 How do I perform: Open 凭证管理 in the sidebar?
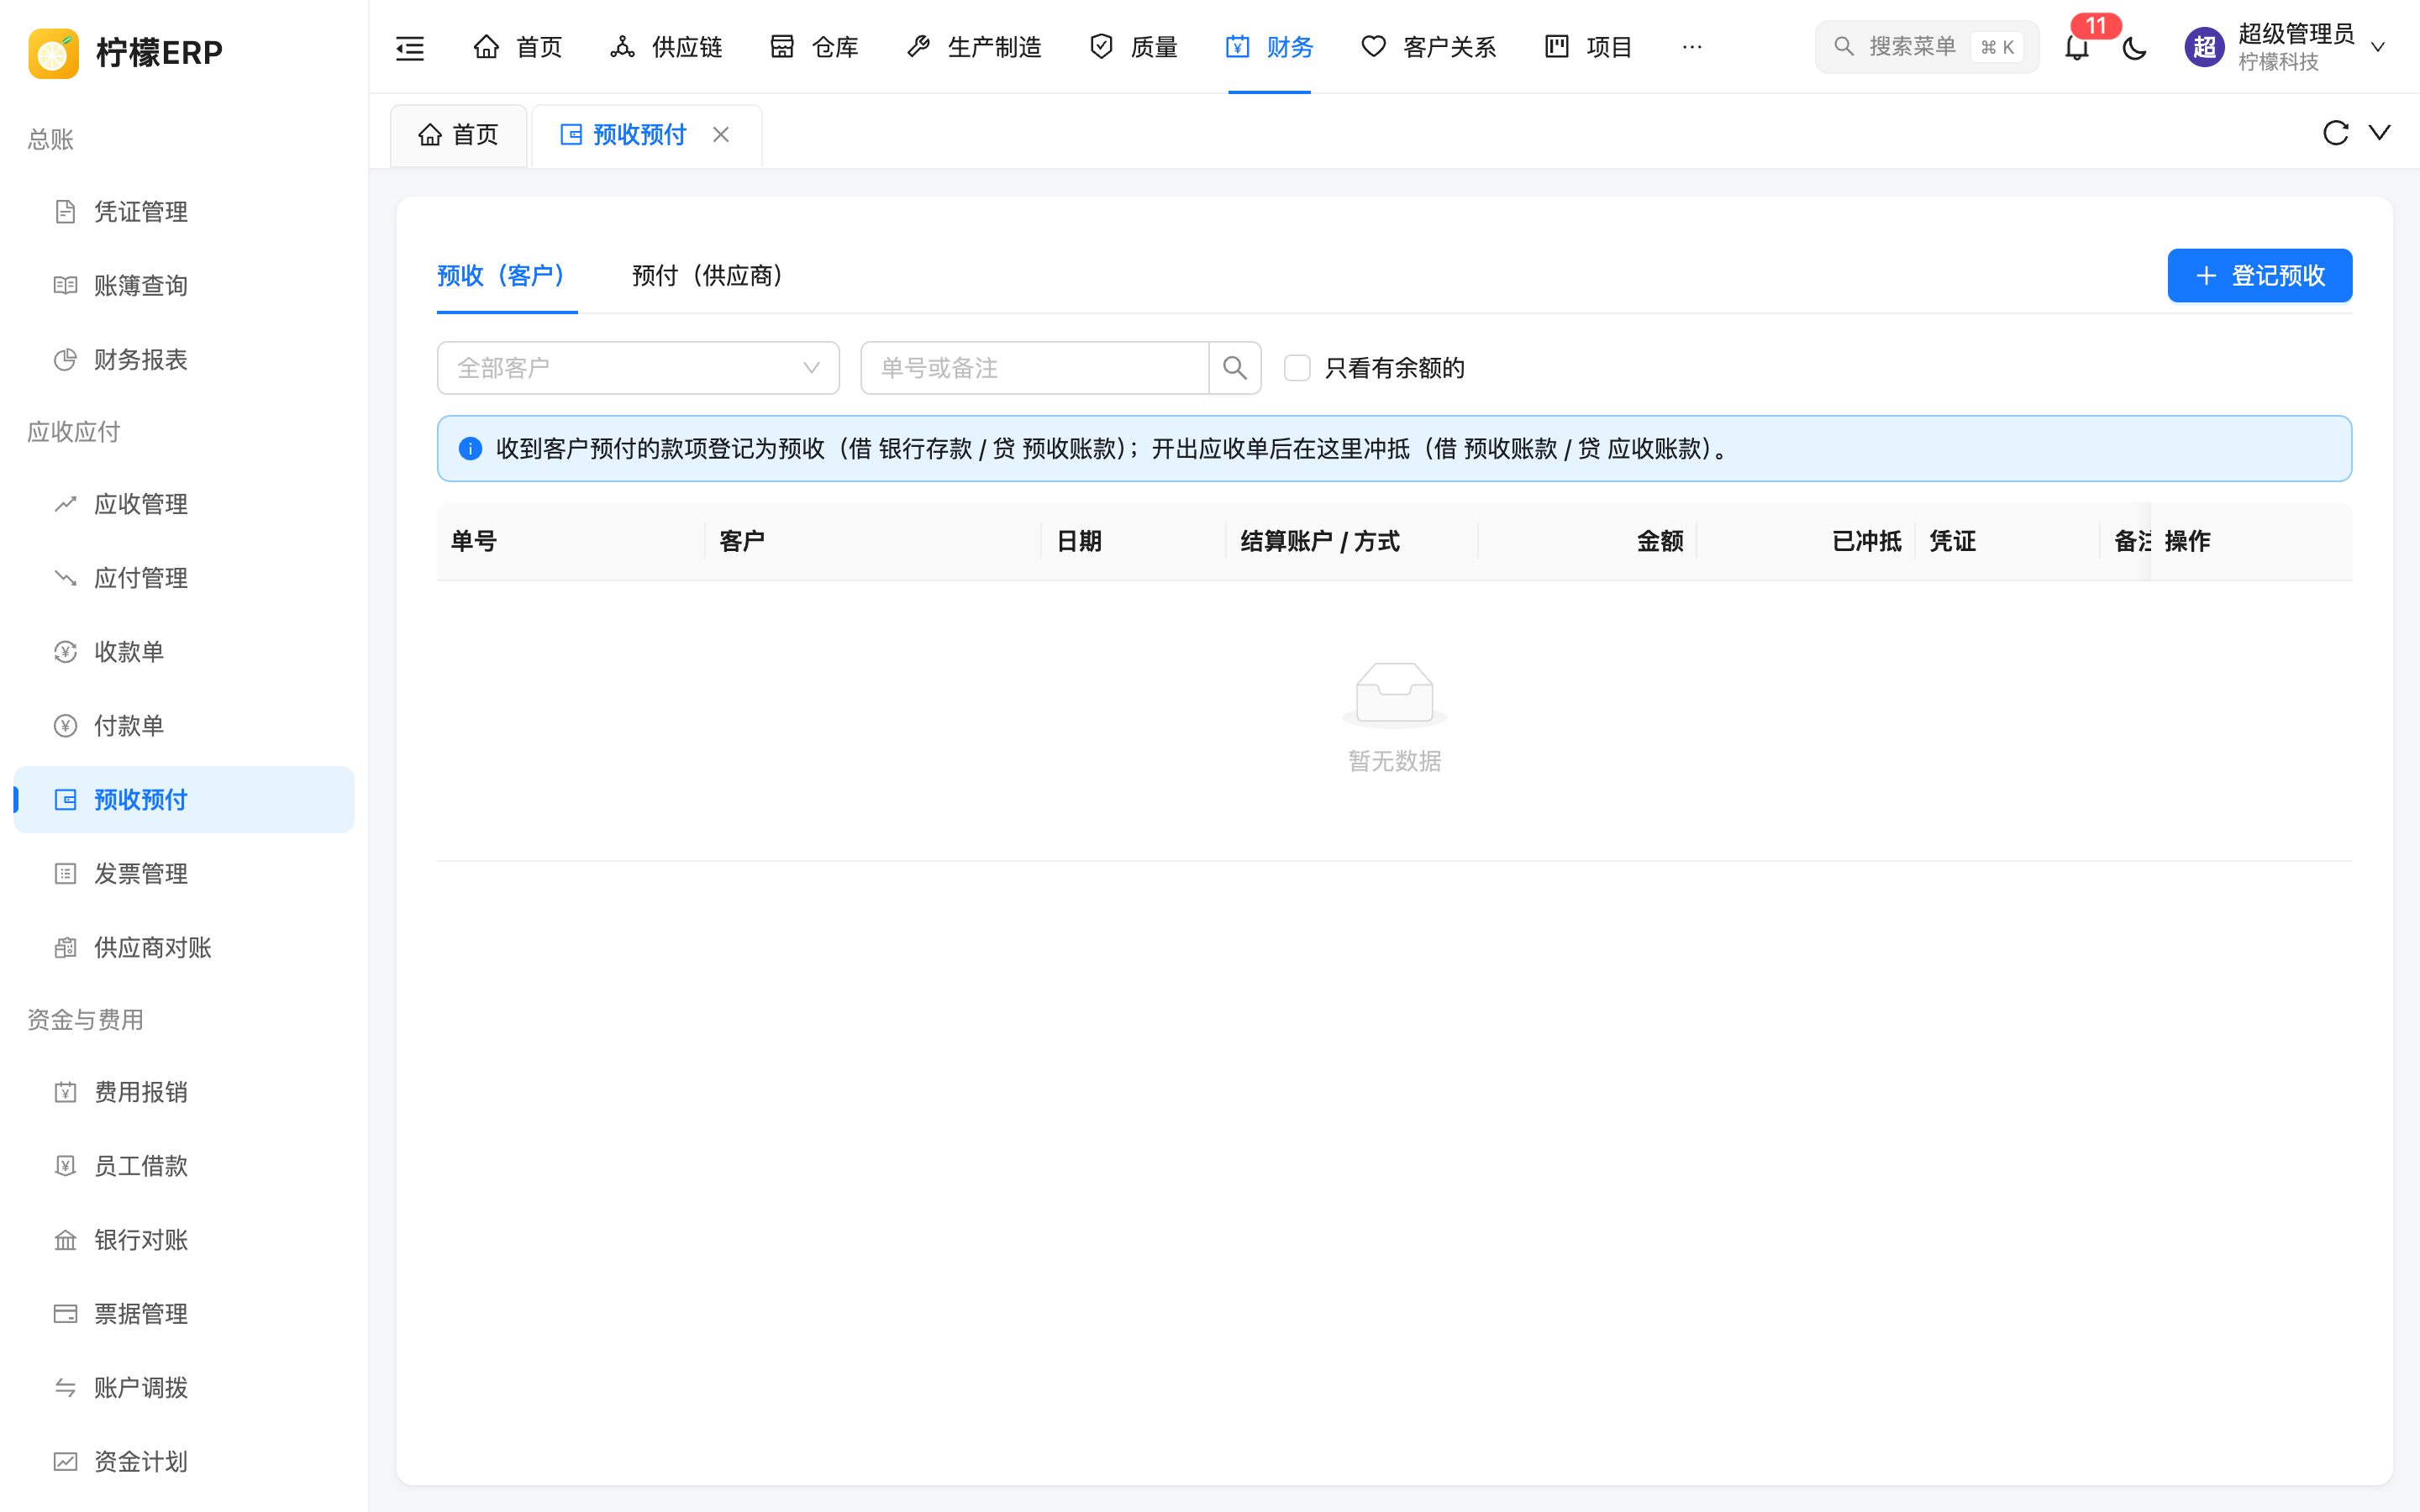pyautogui.click(x=184, y=212)
